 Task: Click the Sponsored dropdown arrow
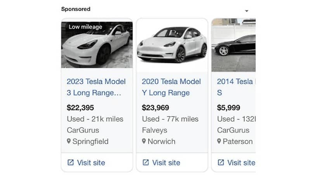(246, 11)
